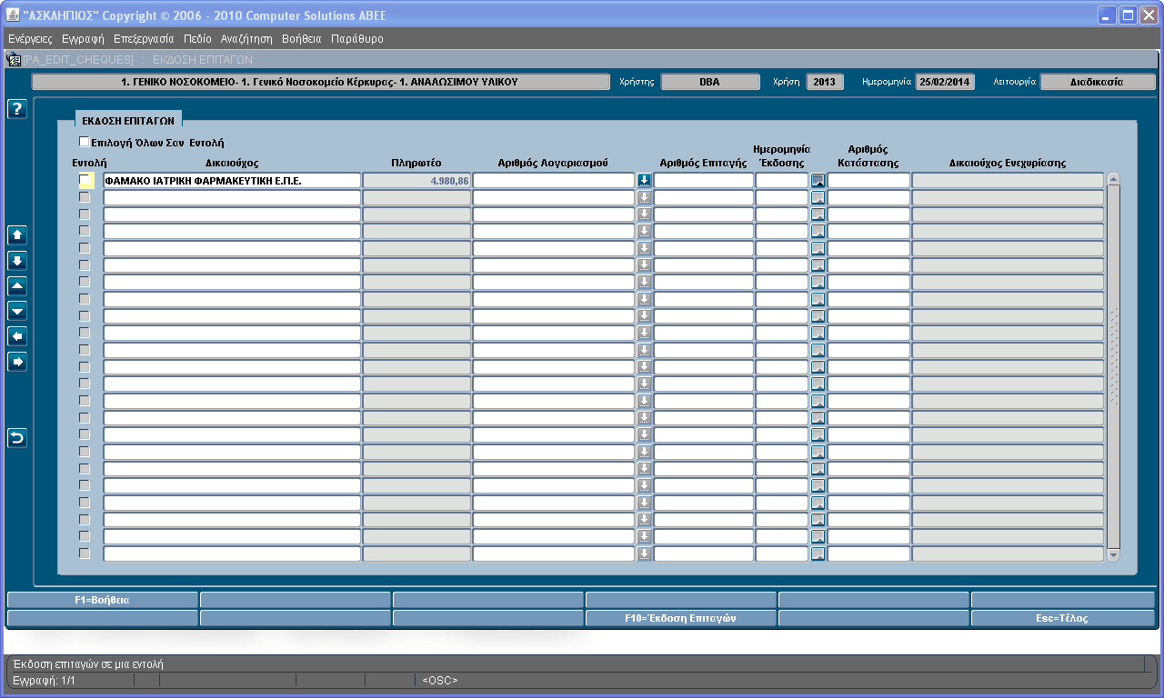
Task: Open the Αναζήτηση menu
Action: pyautogui.click(x=246, y=39)
